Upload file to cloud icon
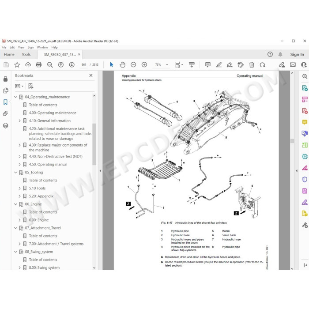The image size is (309, 309). tap(28, 64)
